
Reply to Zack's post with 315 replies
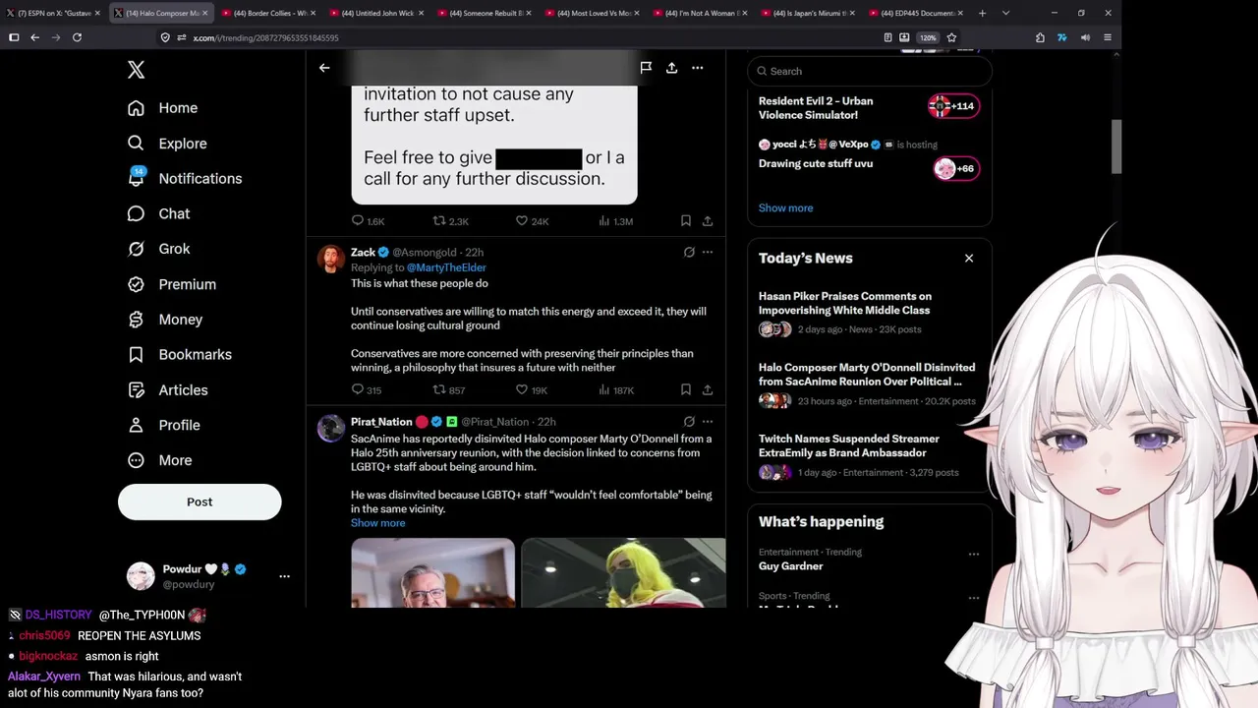[367, 389]
